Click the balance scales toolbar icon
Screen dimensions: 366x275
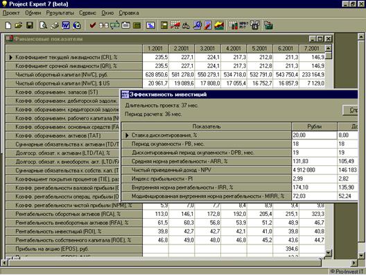point(186,25)
